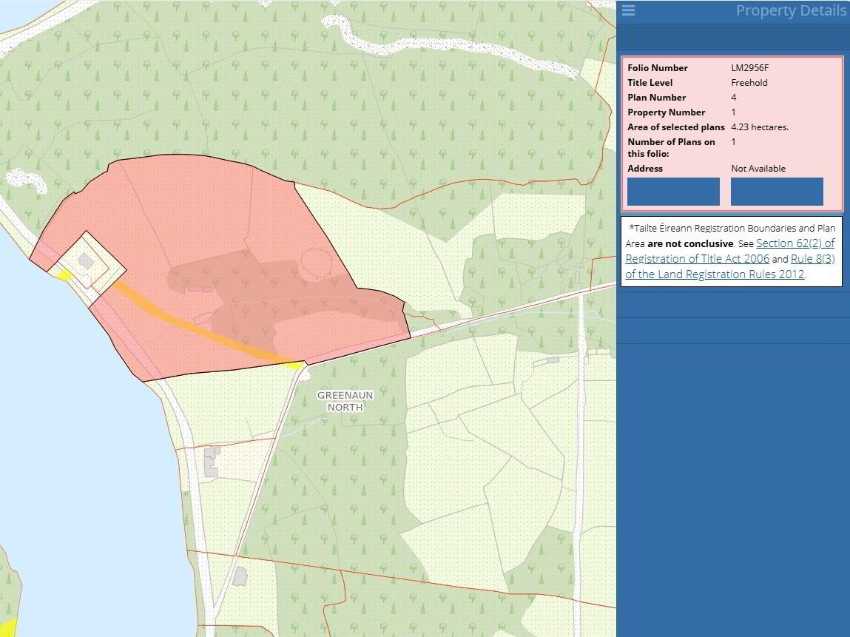
Task: Click the Greenaun North townland label
Action: click(345, 401)
